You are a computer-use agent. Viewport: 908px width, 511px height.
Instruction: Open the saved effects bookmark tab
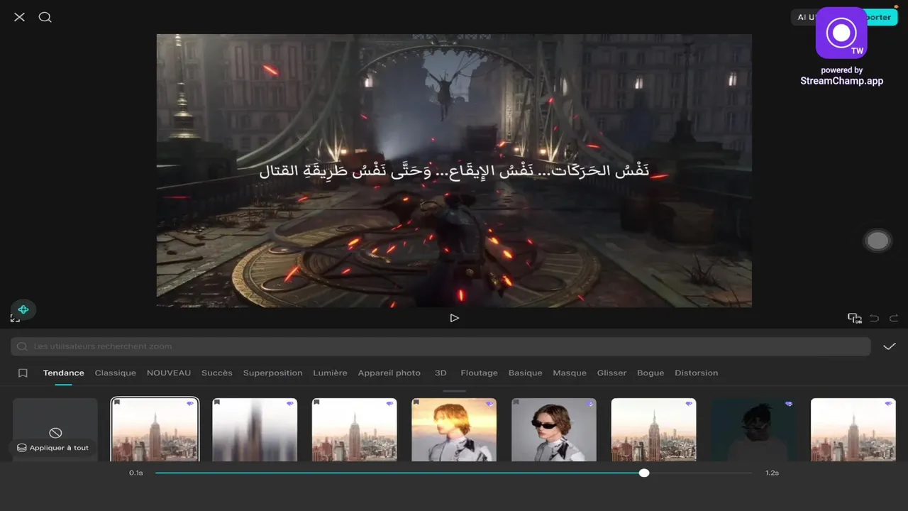(x=23, y=373)
